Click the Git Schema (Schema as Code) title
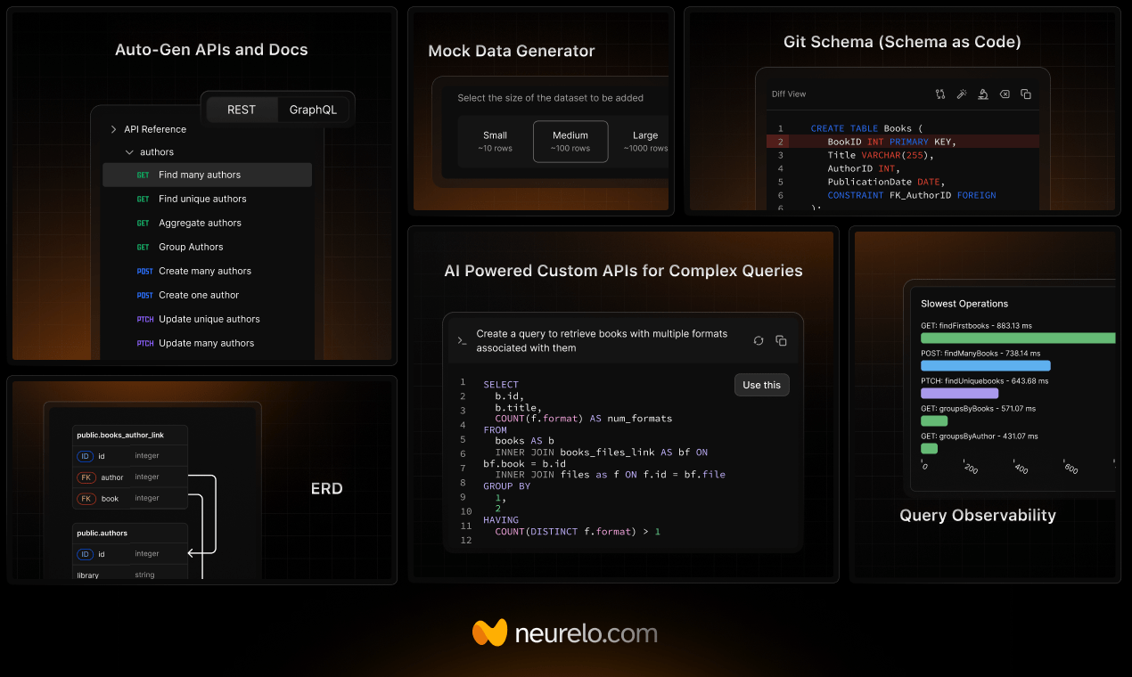1132x677 pixels. pos(902,42)
